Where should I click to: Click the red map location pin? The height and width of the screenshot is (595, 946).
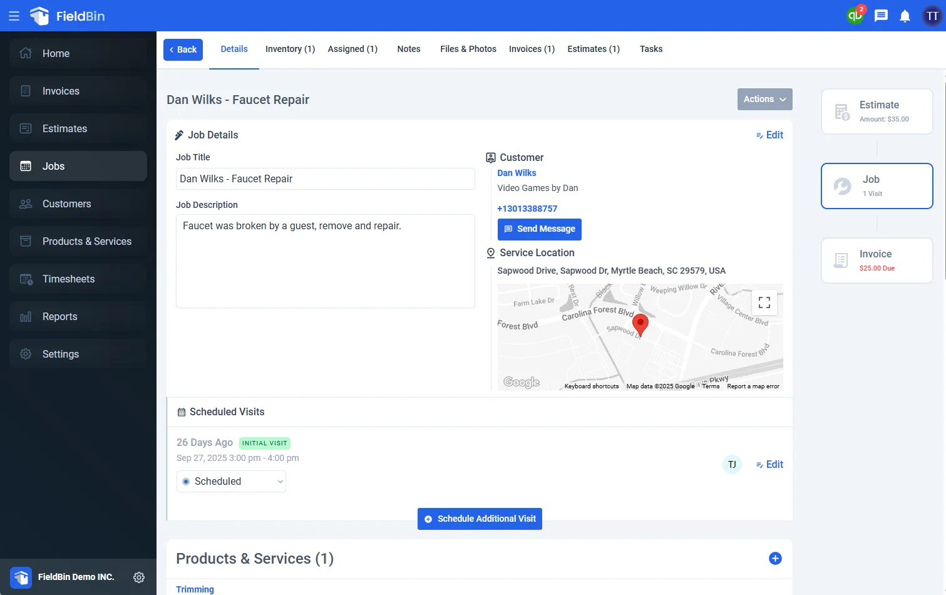click(640, 325)
